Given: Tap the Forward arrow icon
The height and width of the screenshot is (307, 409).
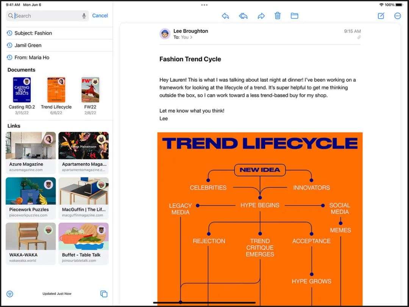Looking at the screenshot, I should point(261,16).
